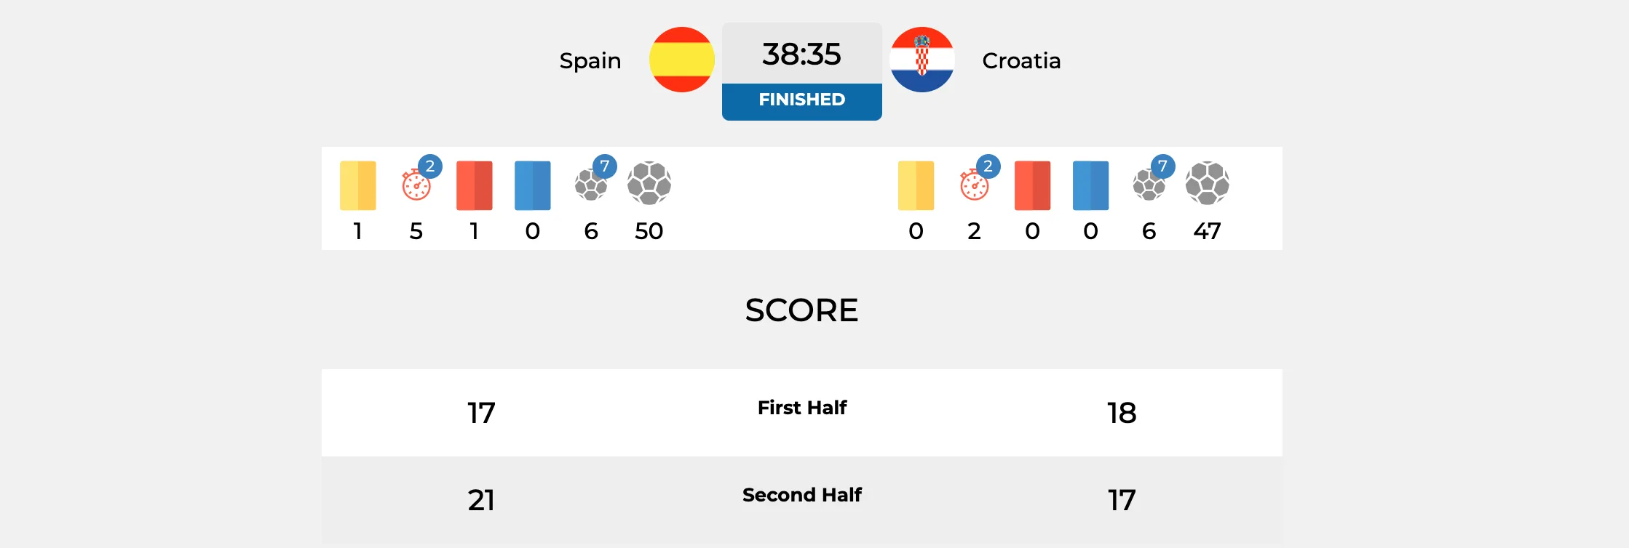Click Croatia's total goals ball icon
The height and width of the screenshot is (548, 1629).
tap(1208, 183)
